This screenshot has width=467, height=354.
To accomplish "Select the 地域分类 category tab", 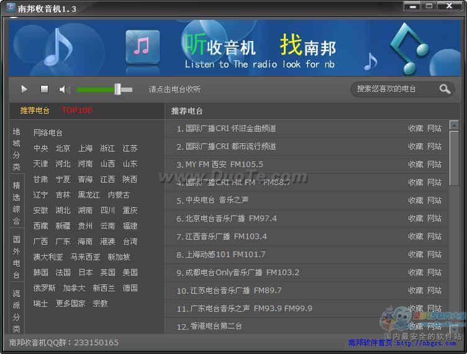I will click(x=17, y=149).
